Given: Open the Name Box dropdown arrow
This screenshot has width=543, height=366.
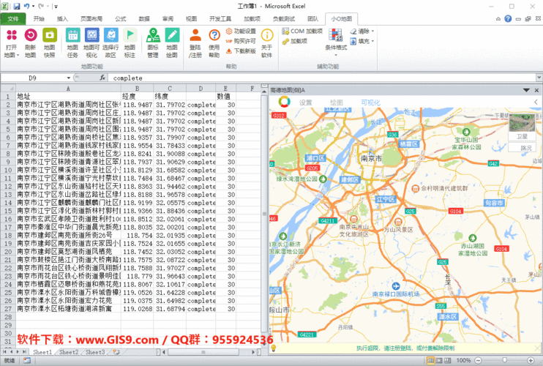Looking at the screenshot, I should [x=69, y=78].
